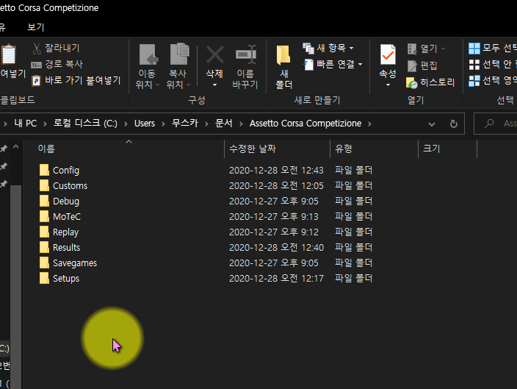Create a New folder (새 폴더)
Screen dimensions: 517x389
click(283, 67)
